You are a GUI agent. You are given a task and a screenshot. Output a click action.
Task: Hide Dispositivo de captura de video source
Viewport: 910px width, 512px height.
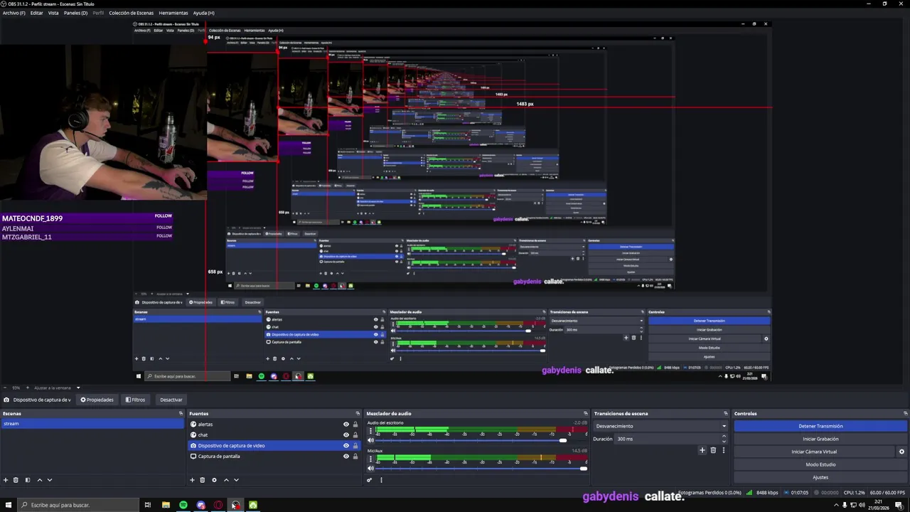pos(346,446)
